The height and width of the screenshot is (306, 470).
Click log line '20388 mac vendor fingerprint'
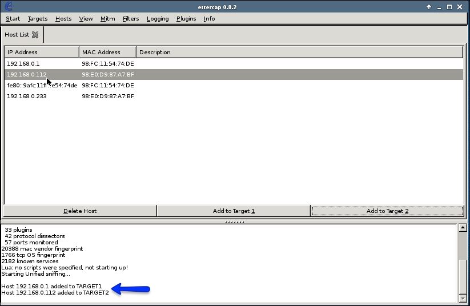tap(42, 248)
